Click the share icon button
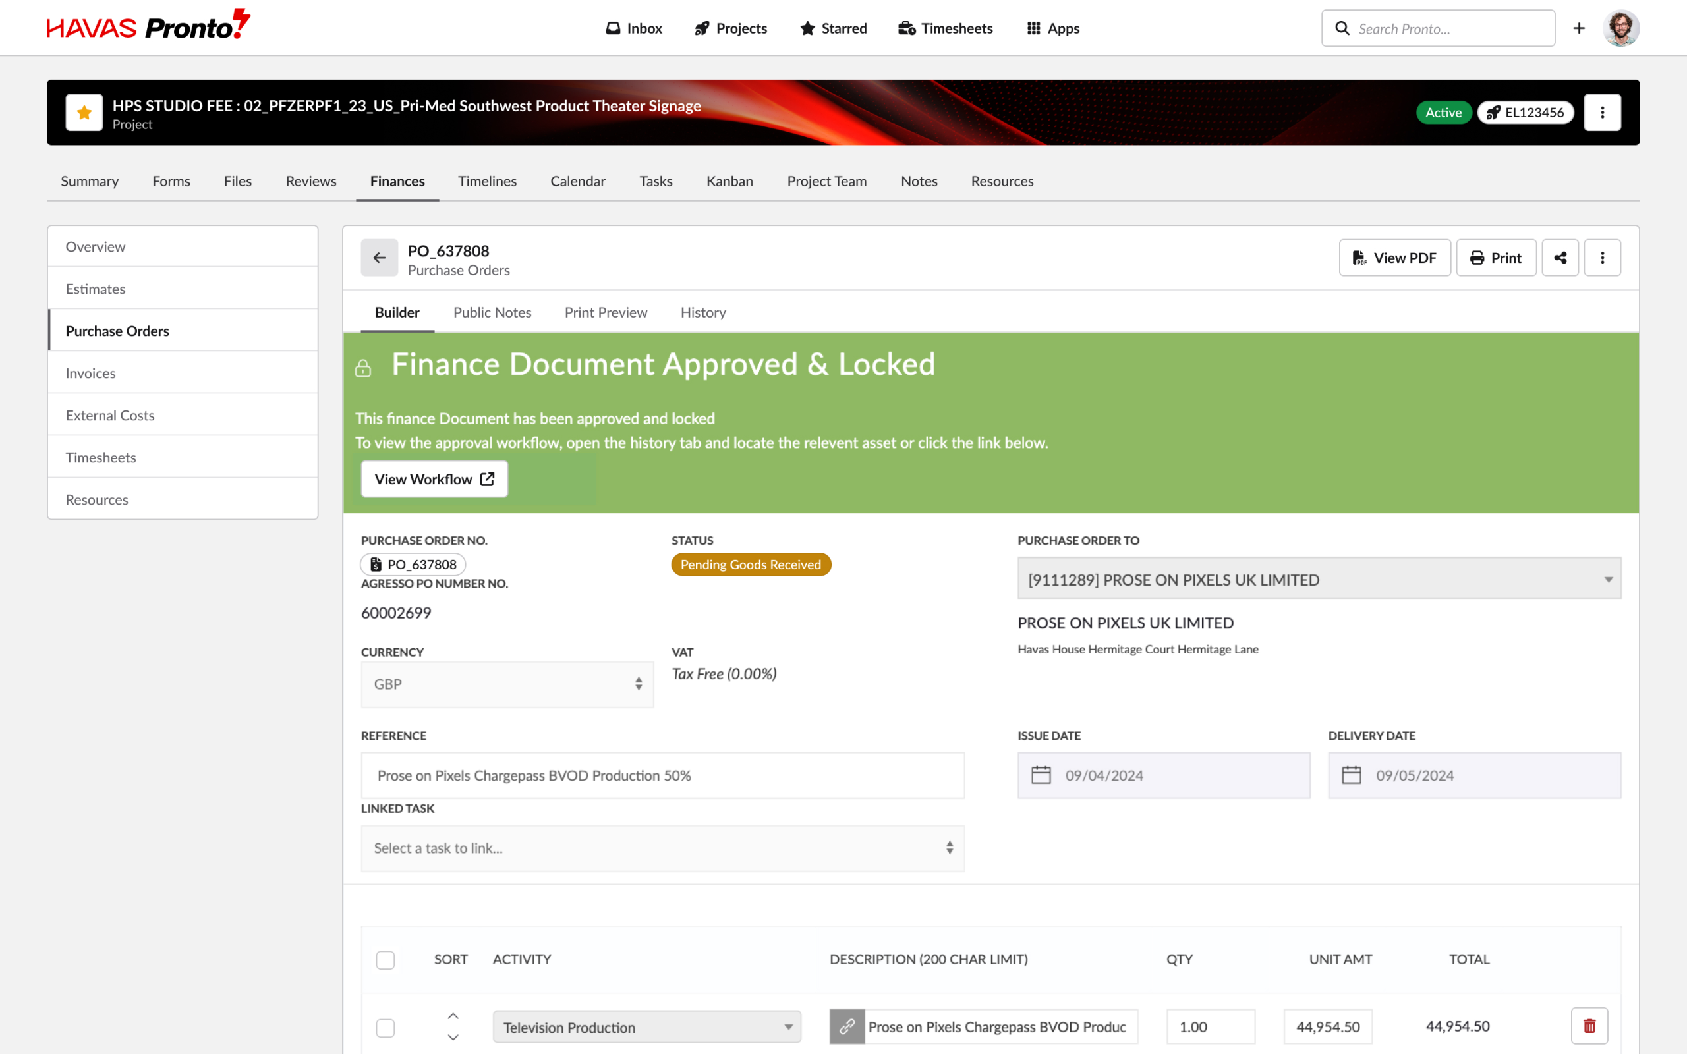The height and width of the screenshot is (1054, 1687). click(1560, 258)
